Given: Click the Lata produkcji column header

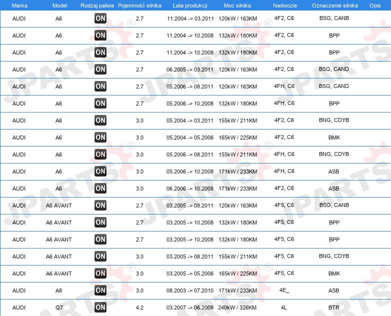Looking at the screenshot, I should [x=190, y=5].
